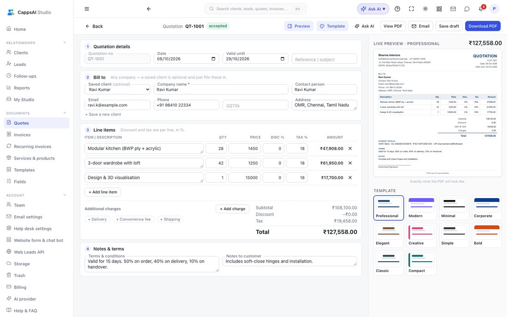This screenshot has width=507, height=317.
Task: Select the Professional template
Action: [x=389, y=208]
